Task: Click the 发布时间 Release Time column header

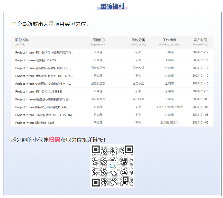Action: pos(200,42)
